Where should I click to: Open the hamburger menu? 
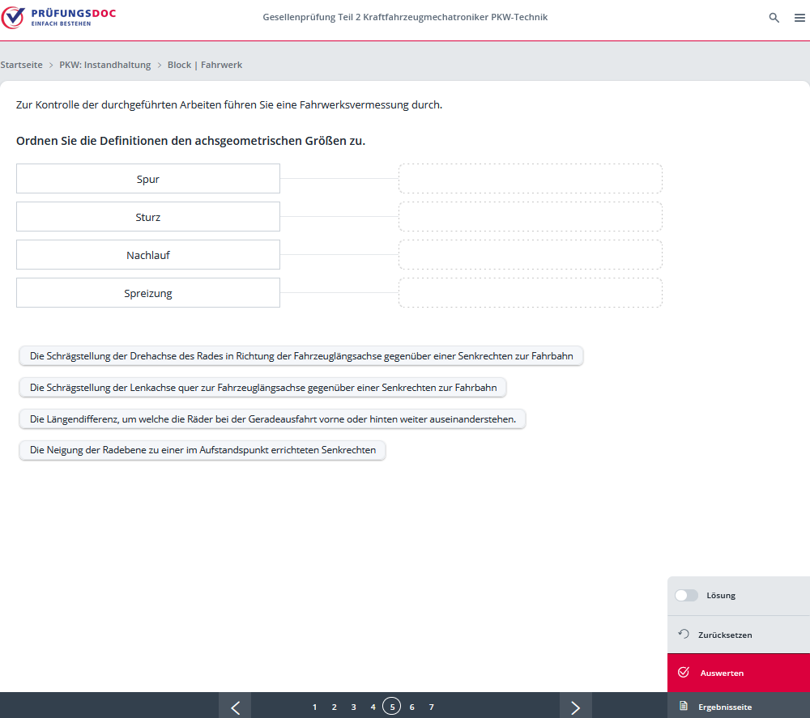(799, 18)
